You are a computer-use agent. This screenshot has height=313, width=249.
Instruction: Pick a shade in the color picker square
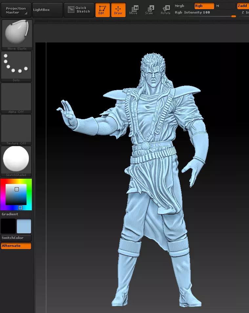16,195
